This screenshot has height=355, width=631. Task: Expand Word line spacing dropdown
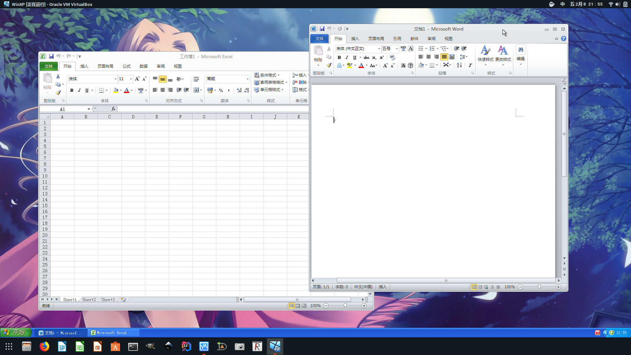tap(464, 57)
